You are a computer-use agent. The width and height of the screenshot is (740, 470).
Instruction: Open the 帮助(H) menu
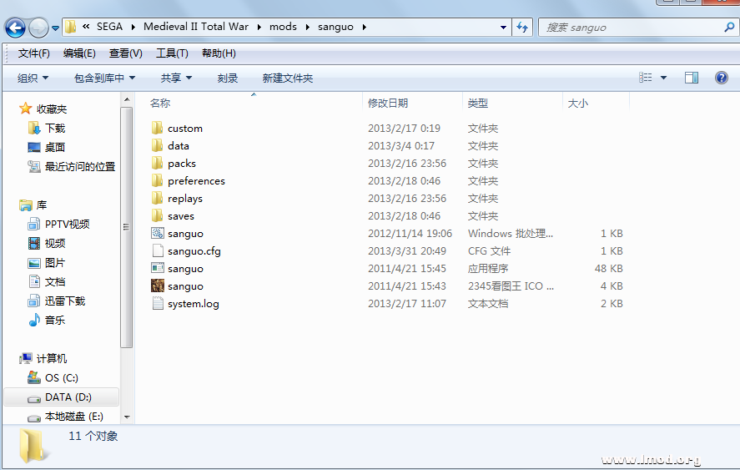pos(219,53)
